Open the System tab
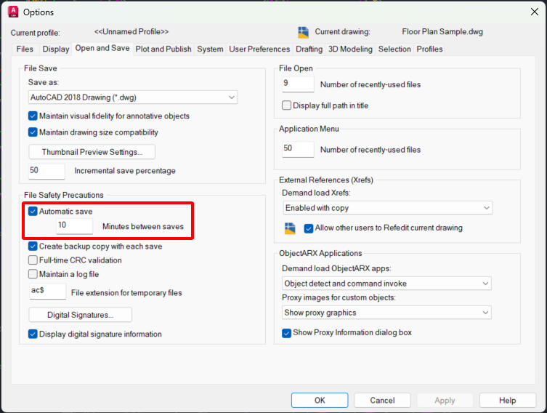 (210, 49)
